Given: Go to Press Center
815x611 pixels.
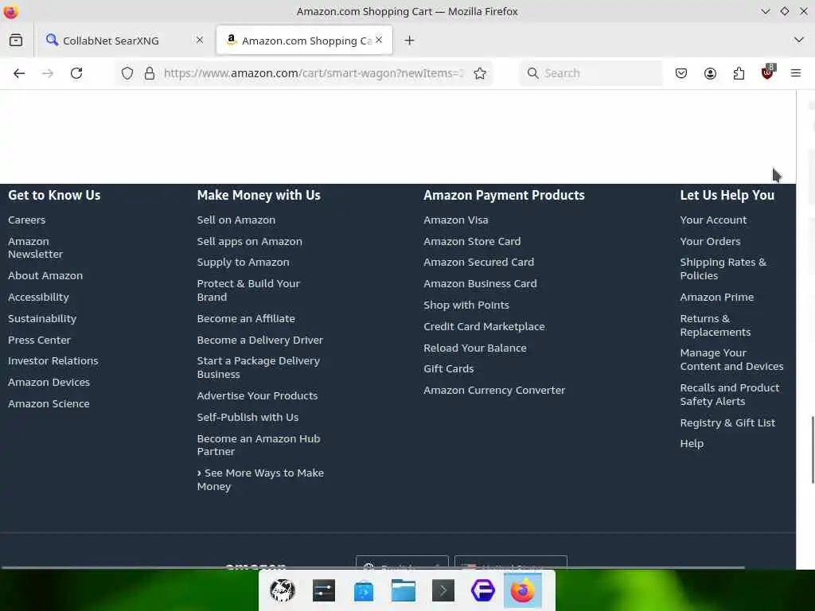Looking at the screenshot, I should pyautogui.click(x=39, y=340).
